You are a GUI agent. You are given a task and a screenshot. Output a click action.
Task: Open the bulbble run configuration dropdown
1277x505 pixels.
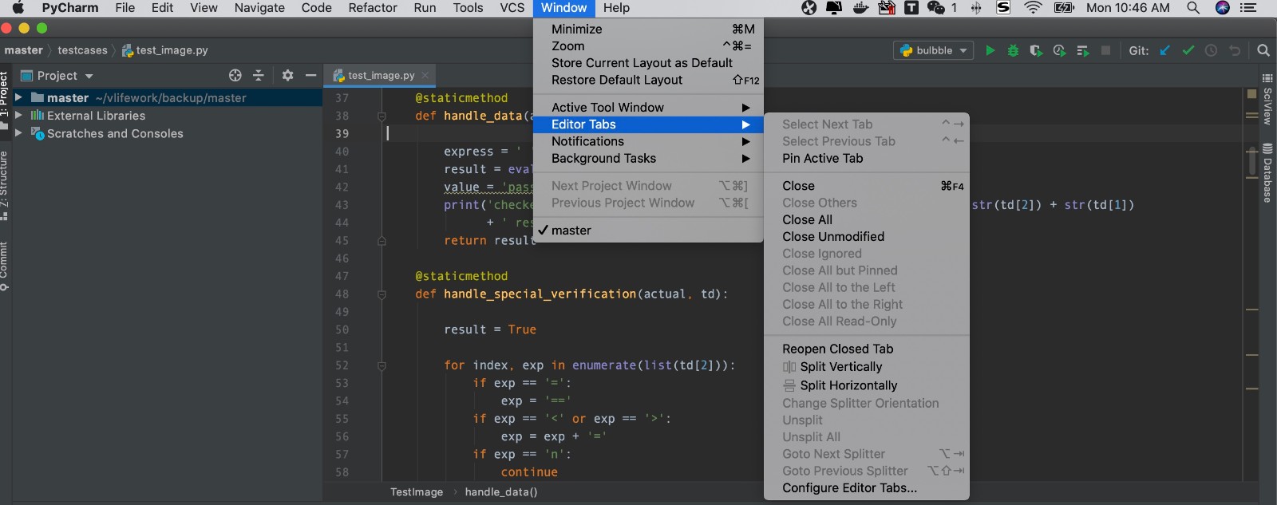[x=933, y=50]
